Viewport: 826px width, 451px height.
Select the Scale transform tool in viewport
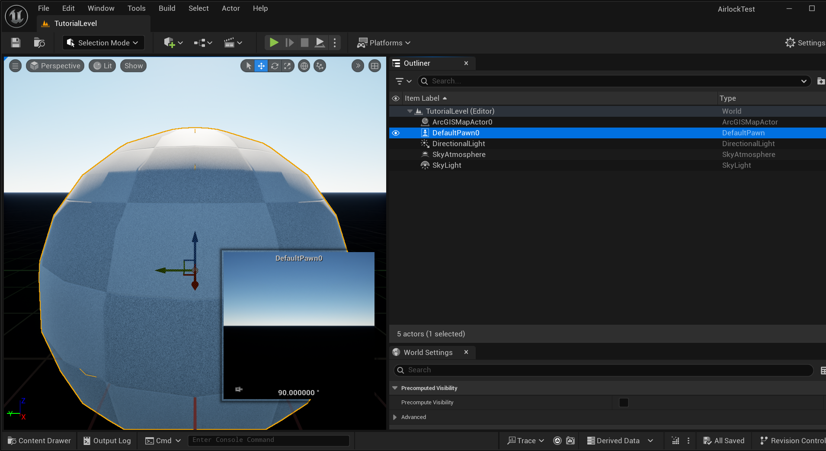[x=288, y=66]
